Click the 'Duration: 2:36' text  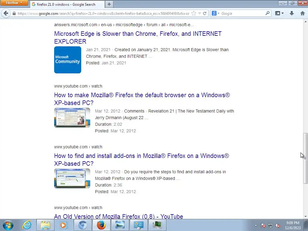[x=109, y=185]
